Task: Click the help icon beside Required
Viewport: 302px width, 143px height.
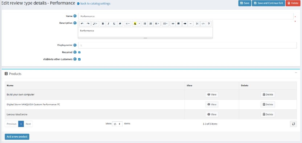Action: click(75, 52)
